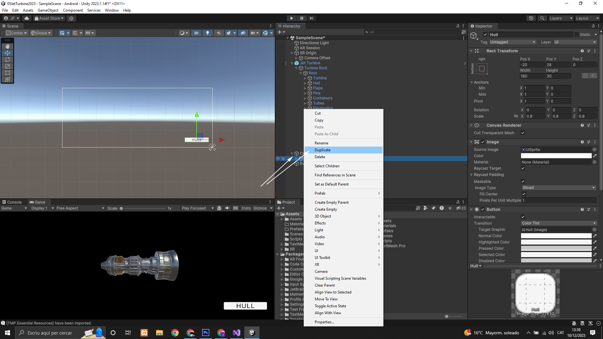Toggle the Static checkbox for Hull
This screenshot has height=339, width=603.
(x=576, y=35)
